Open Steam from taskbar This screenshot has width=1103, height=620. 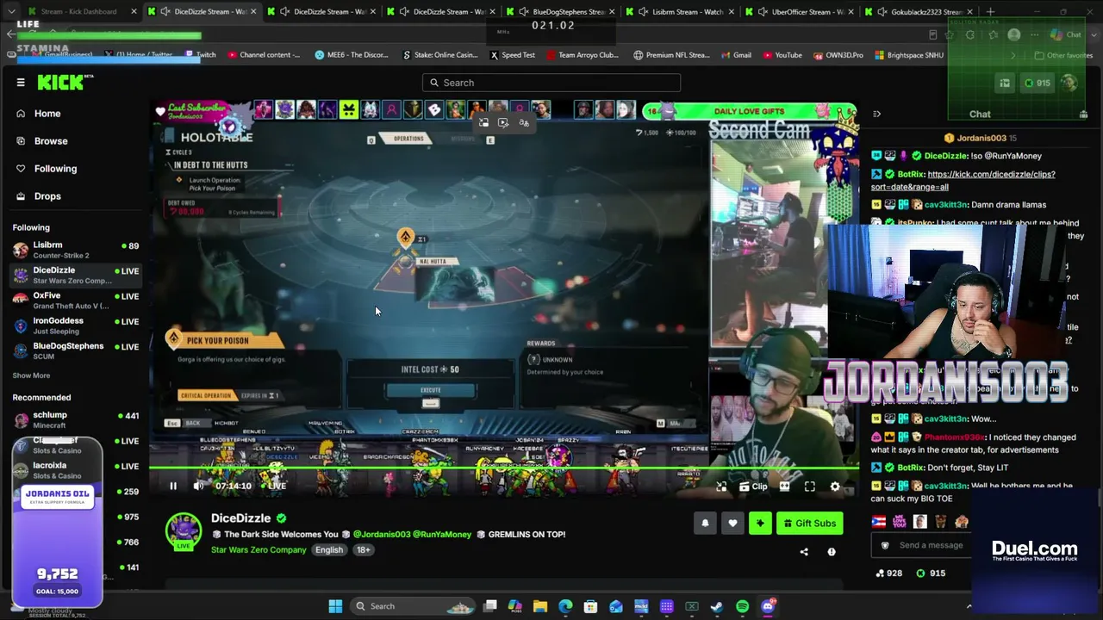[x=717, y=606]
